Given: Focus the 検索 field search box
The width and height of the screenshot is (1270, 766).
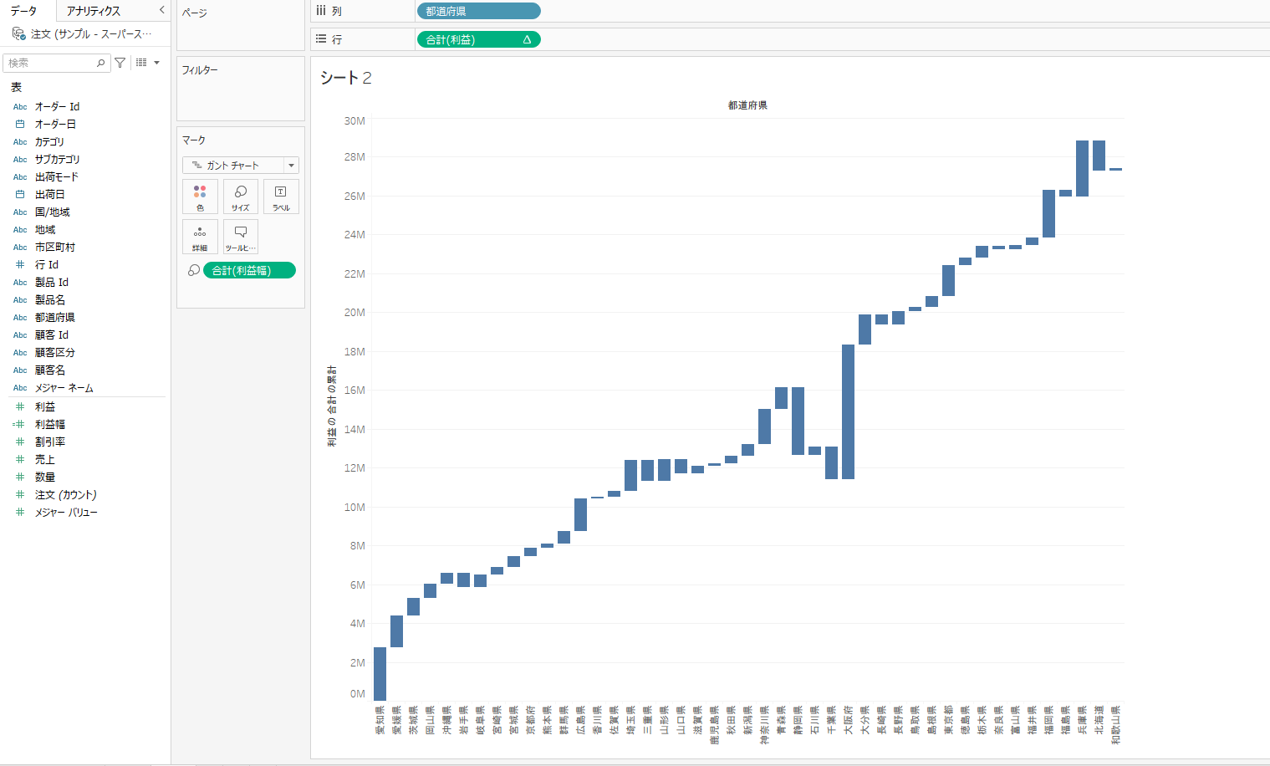Looking at the screenshot, I should pos(57,63).
